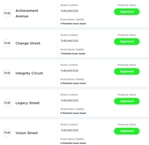Select the Integrity Circuit road name
Screen dimensions: 149x145
(29, 73)
